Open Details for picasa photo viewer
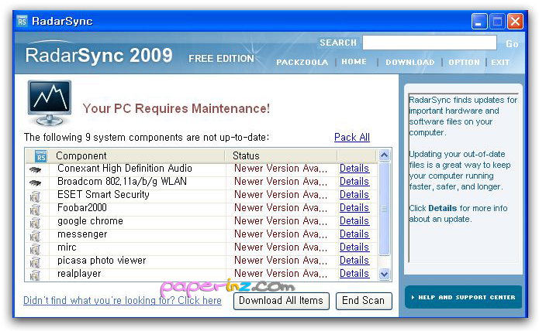Image resolution: width=539 pixels, height=331 pixels. (x=354, y=260)
